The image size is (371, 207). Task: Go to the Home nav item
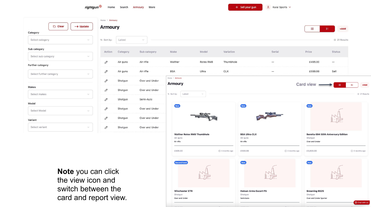[111, 7]
